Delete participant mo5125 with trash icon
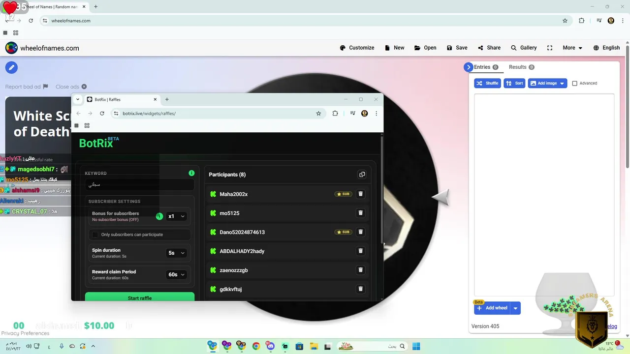The image size is (630, 354). [x=360, y=213]
